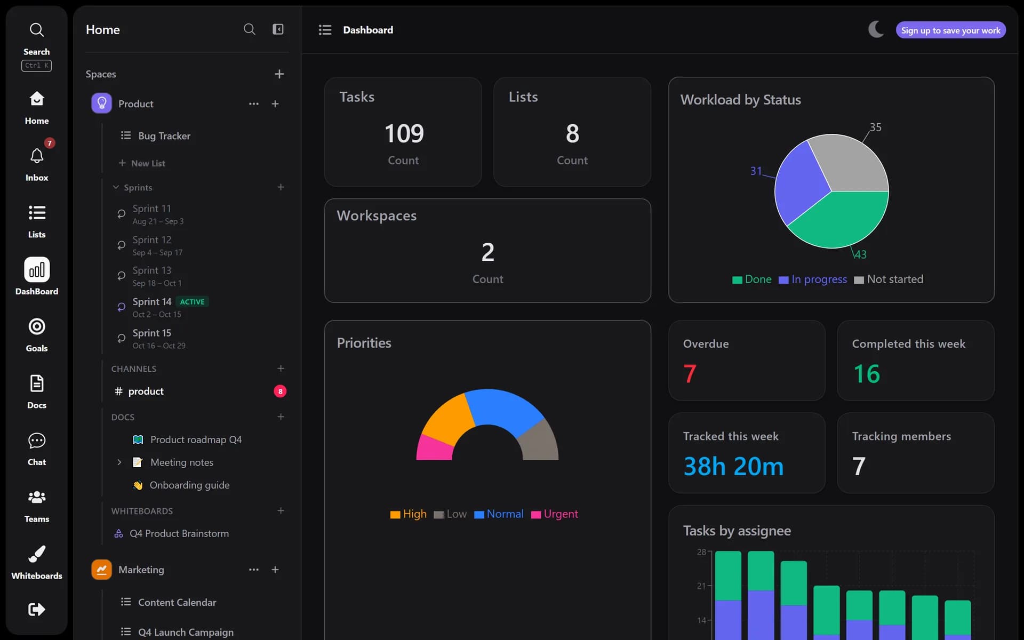Toggle High priority legend entry
The image size is (1024, 640).
[x=409, y=514]
